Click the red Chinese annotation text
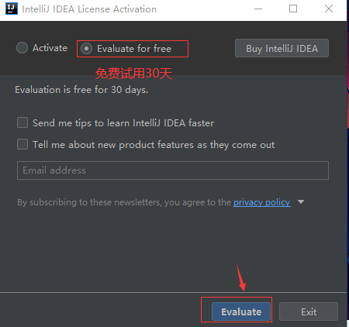This screenshot has height=327, width=349. coord(133,74)
